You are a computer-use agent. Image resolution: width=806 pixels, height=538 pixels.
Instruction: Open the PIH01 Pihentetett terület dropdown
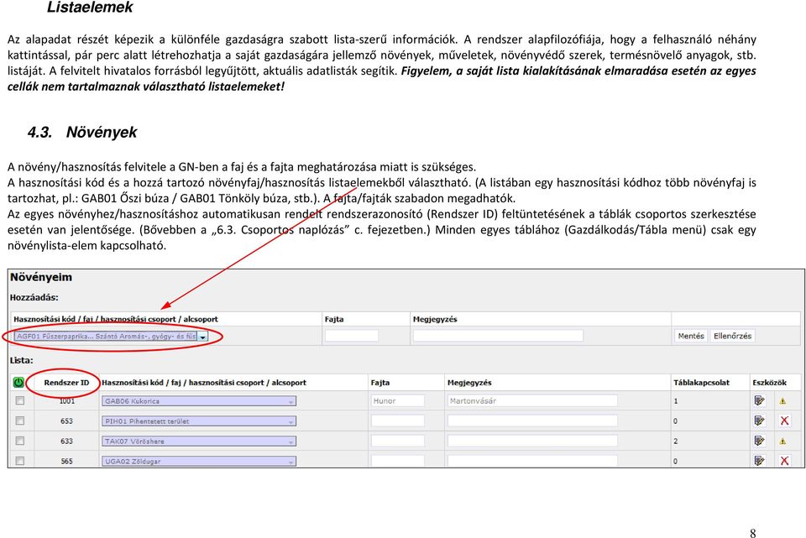click(199, 420)
